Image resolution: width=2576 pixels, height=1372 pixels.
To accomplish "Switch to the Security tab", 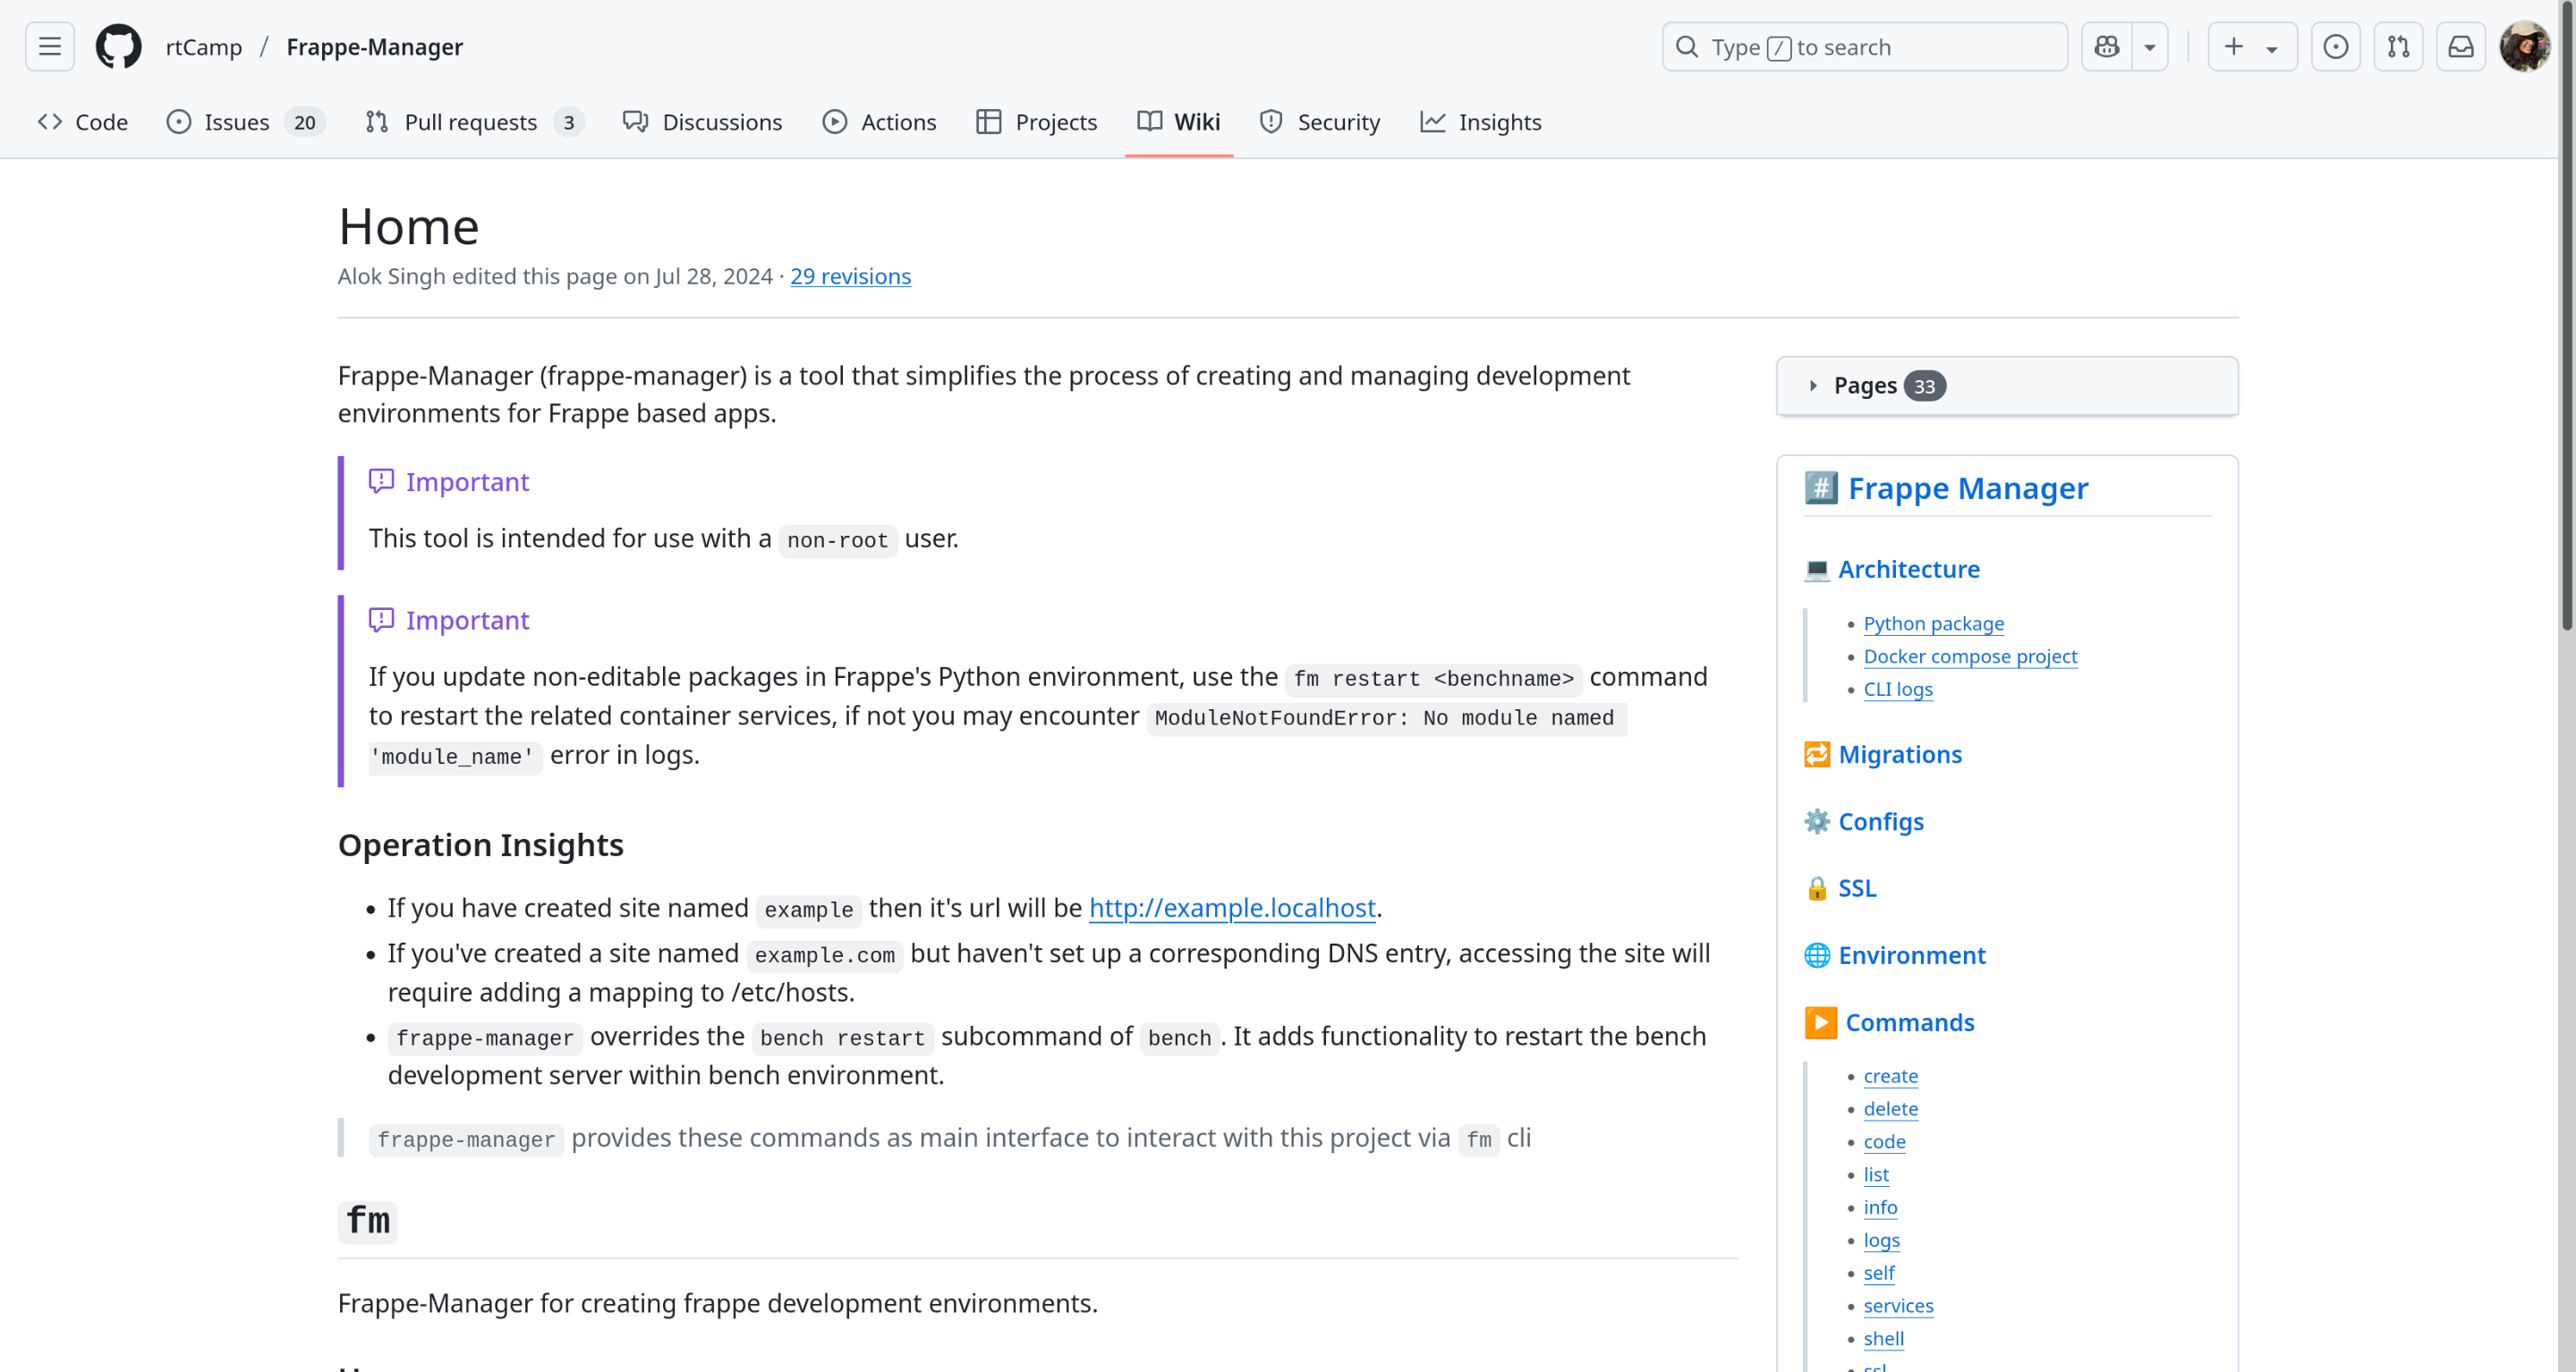I will click(x=1320, y=122).
